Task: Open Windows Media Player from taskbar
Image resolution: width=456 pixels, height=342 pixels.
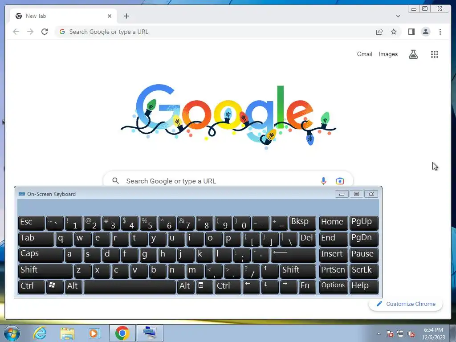Action: (94, 333)
